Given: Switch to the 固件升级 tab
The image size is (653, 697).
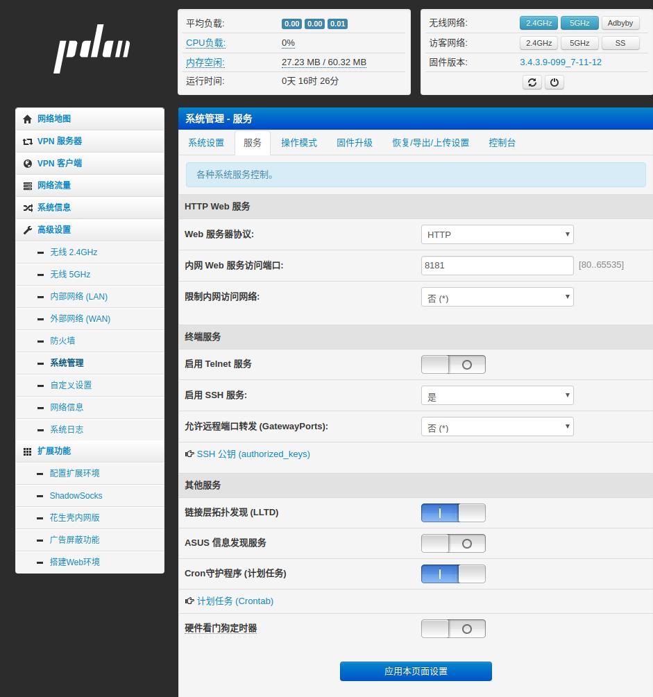Looking at the screenshot, I should [355, 143].
